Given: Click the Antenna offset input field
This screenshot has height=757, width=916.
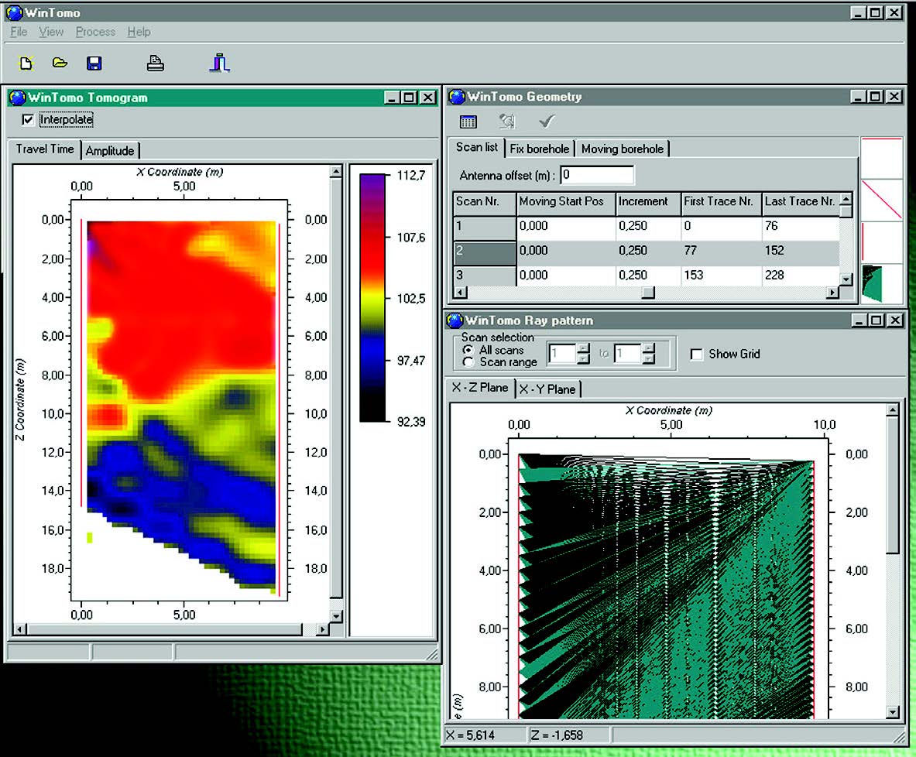Looking at the screenshot, I should [597, 175].
